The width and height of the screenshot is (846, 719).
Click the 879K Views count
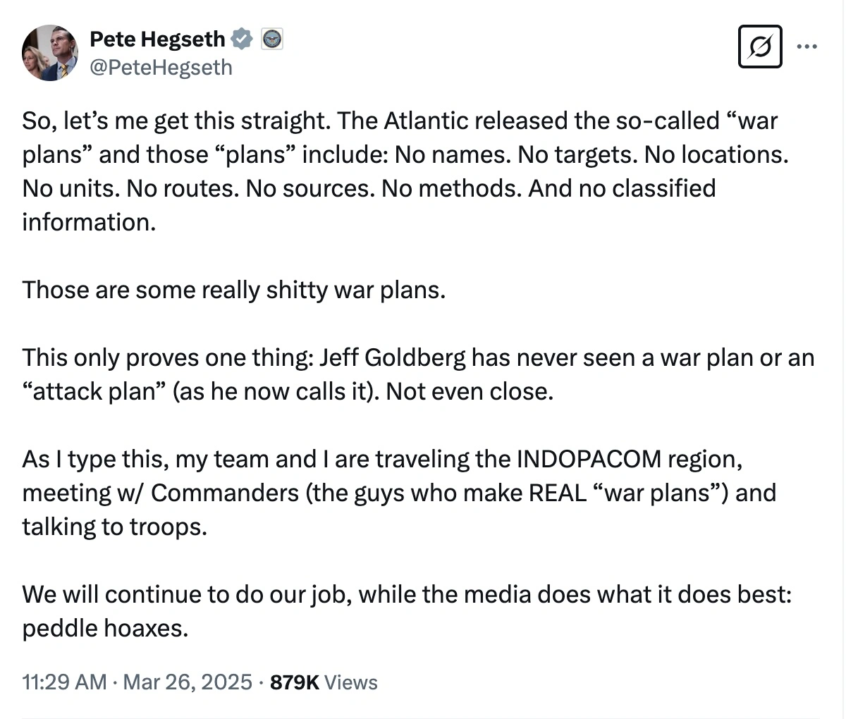coord(324,682)
